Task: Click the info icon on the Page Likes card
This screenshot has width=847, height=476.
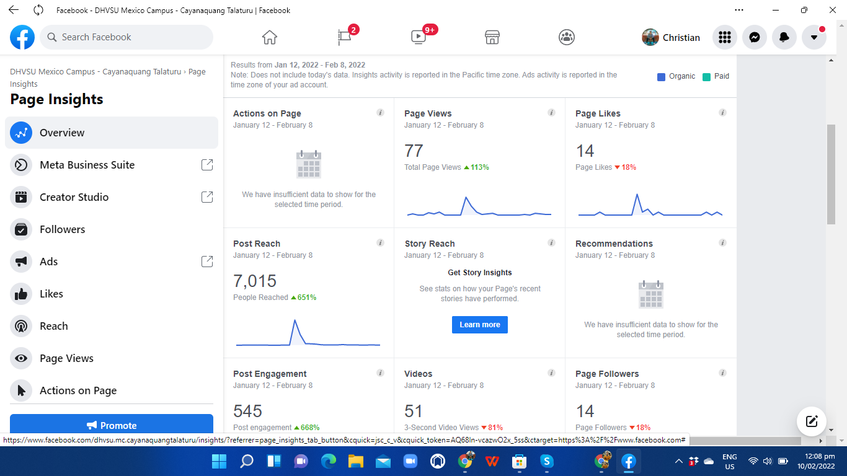Action: pos(722,113)
